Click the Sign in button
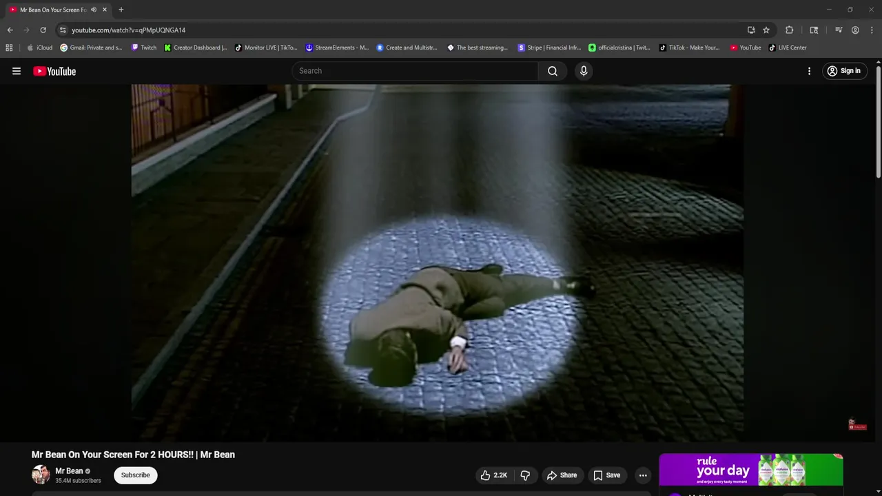The image size is (882, 496). click(x=844, y=71)
